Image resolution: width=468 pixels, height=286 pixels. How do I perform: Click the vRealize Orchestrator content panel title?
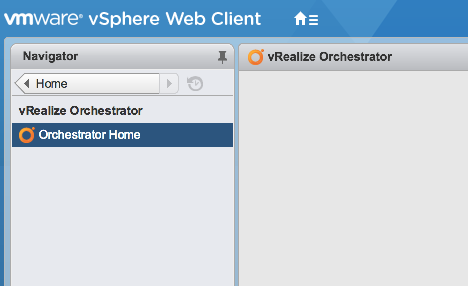(330, 57)
